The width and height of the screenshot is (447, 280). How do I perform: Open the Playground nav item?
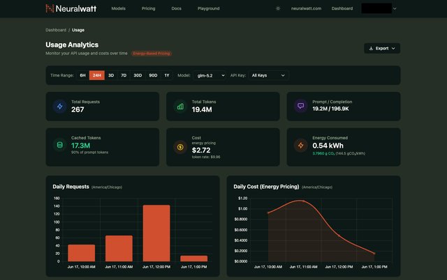click(x=209, y=8)
